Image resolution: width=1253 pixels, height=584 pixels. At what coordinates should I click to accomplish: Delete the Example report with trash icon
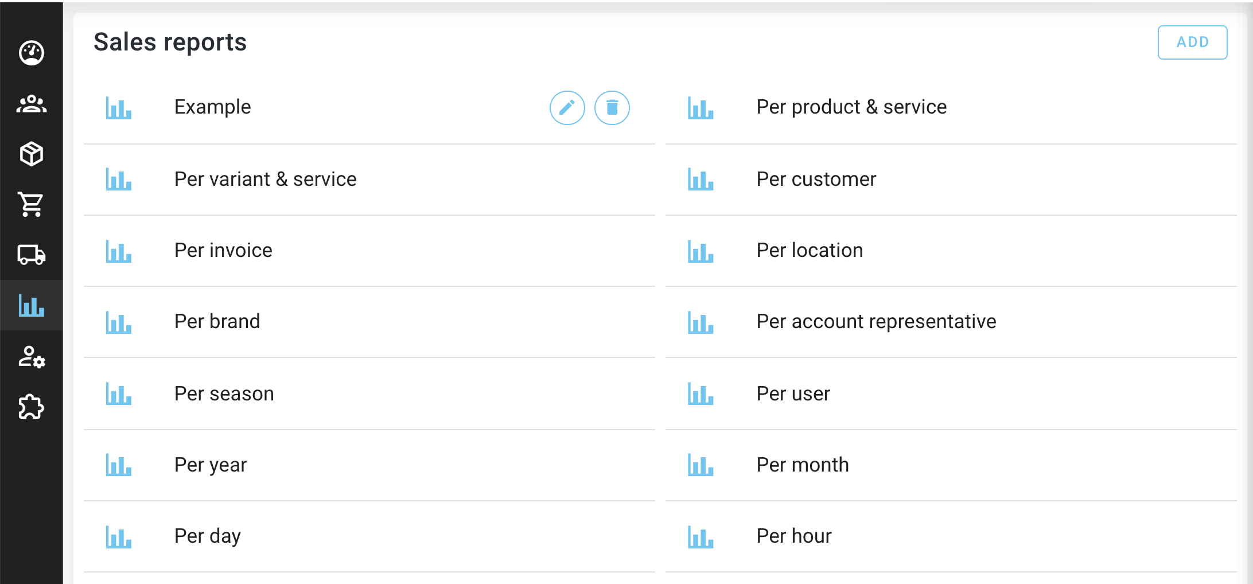612,108
